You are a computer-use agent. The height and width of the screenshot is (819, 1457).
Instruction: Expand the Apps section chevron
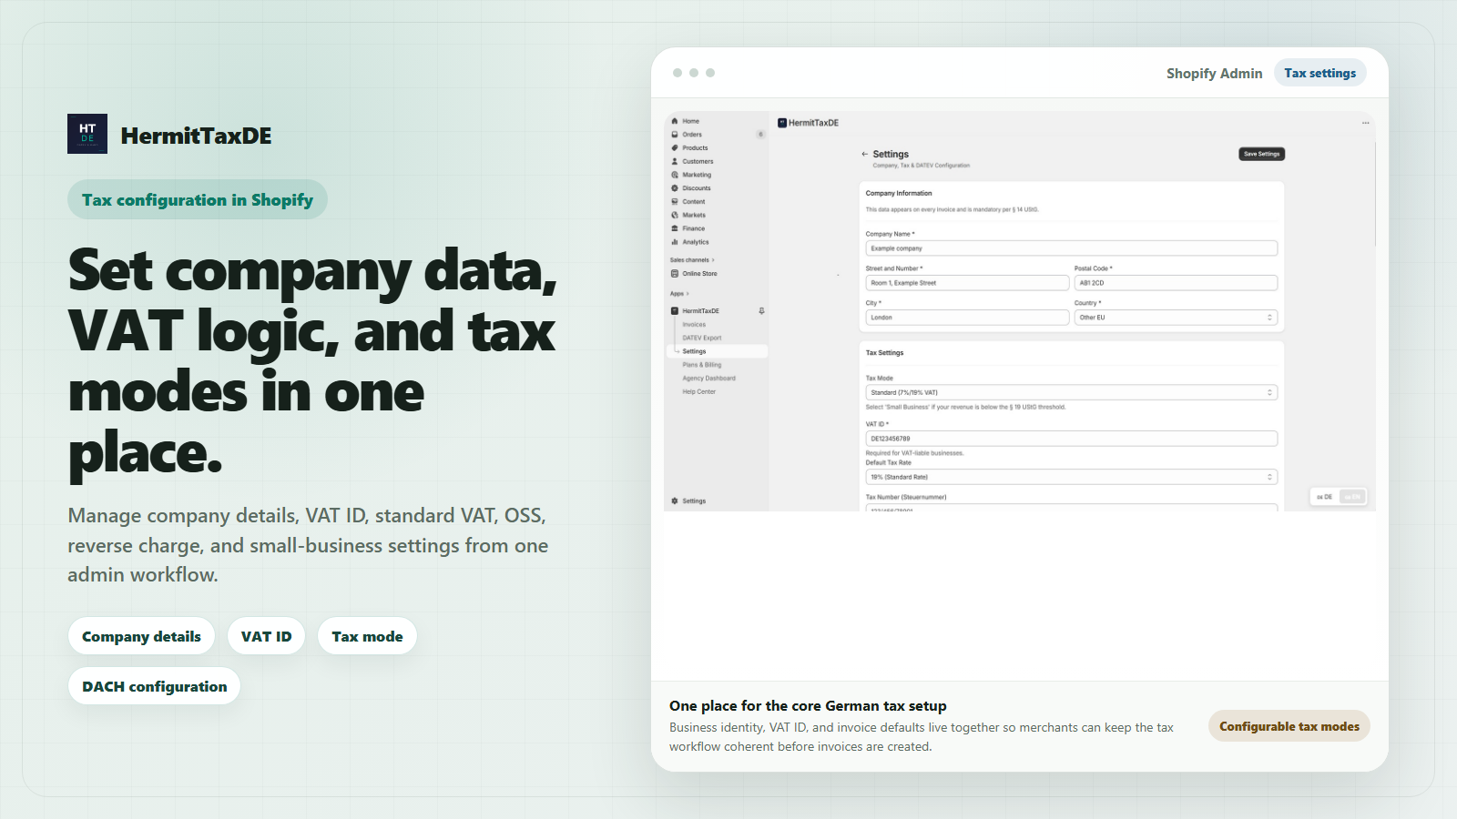tap(688, 294)
